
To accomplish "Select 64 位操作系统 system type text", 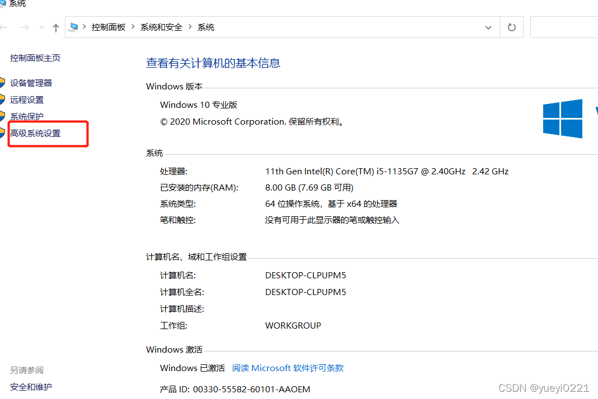I will click(331, 204).
